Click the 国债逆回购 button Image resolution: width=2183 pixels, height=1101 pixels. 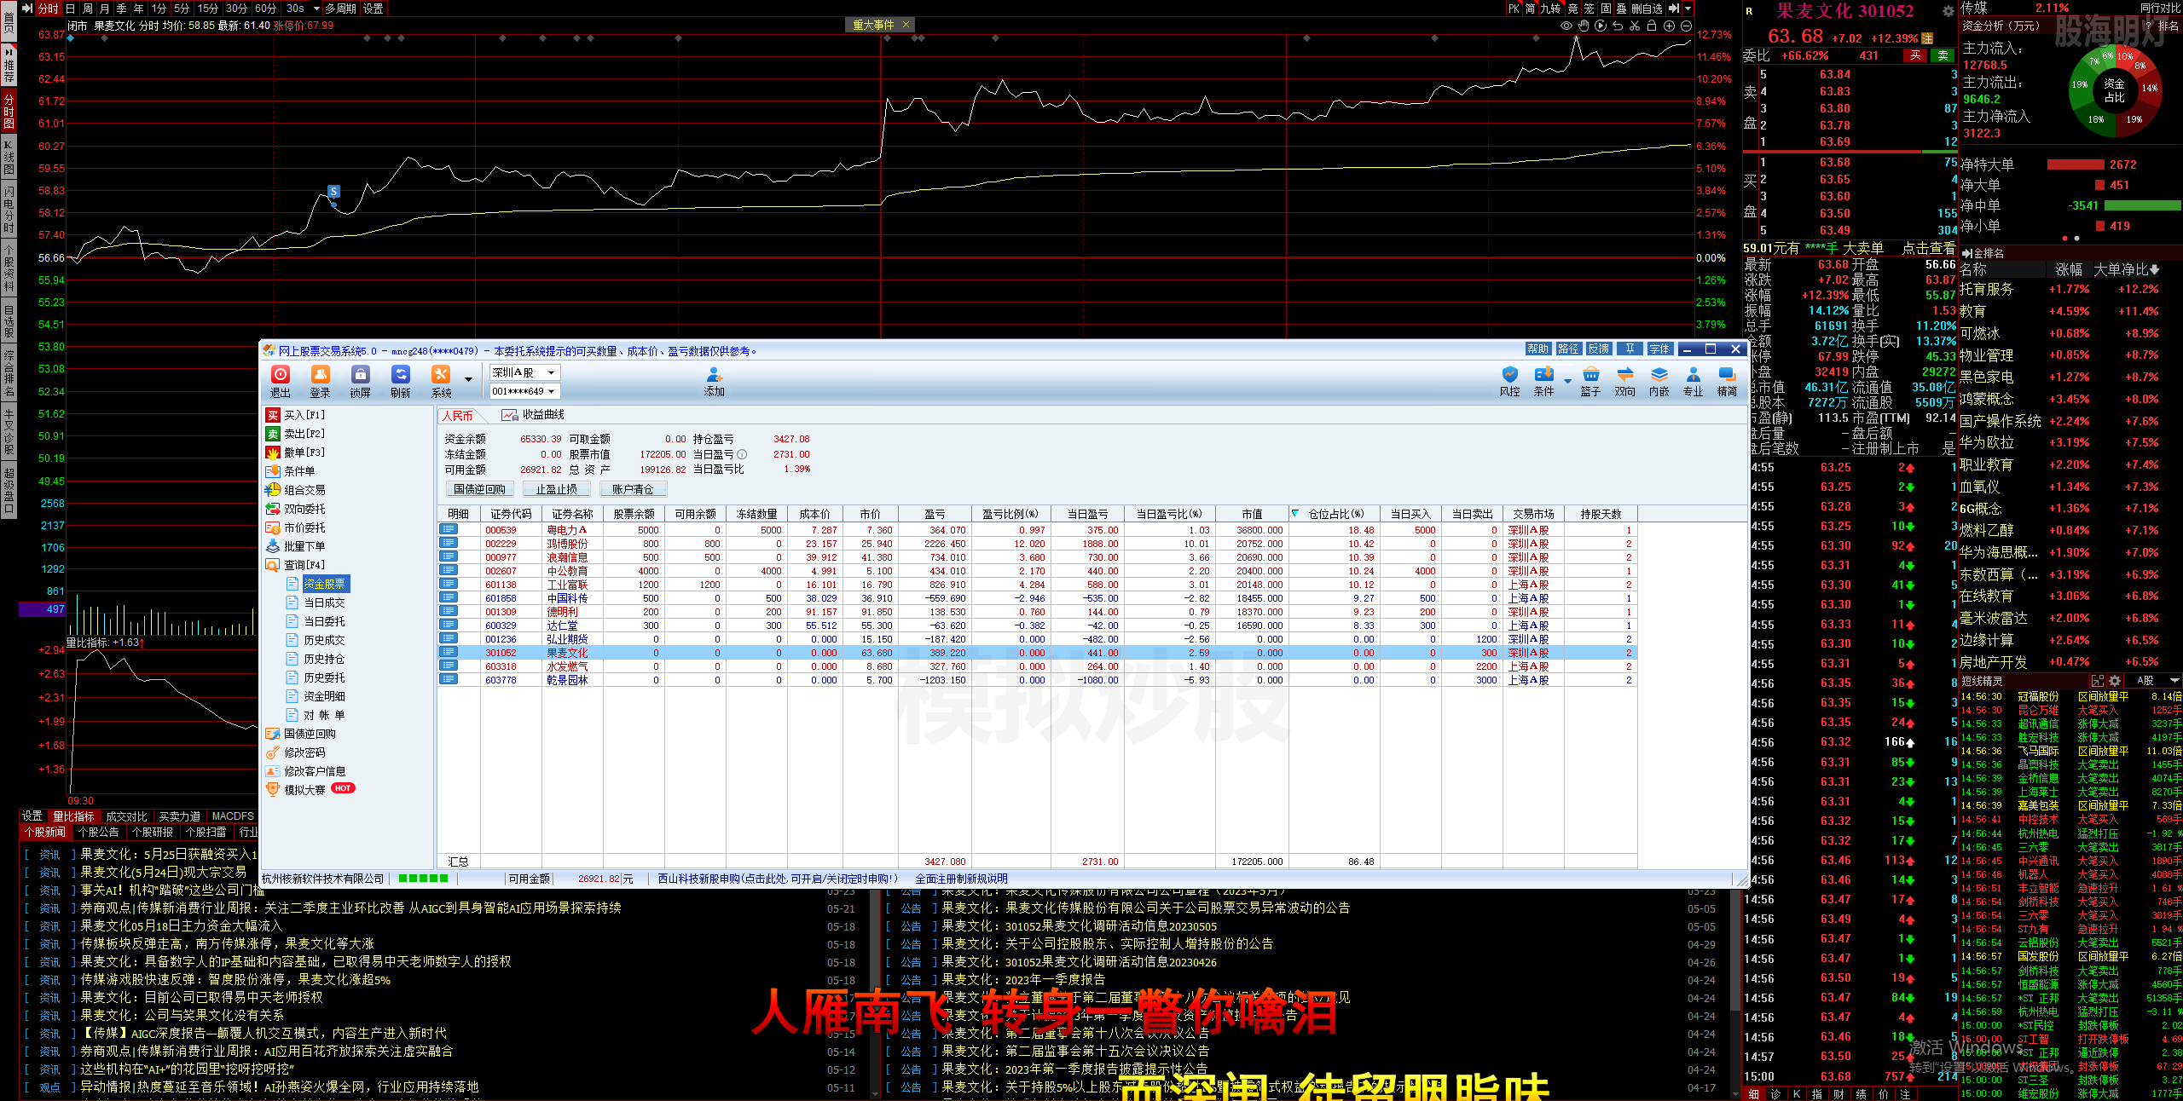pyautogui.click(x=479, y=489)
